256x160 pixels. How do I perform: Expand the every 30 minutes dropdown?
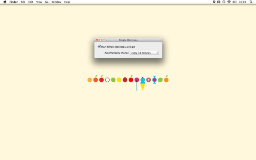(144, 53)
